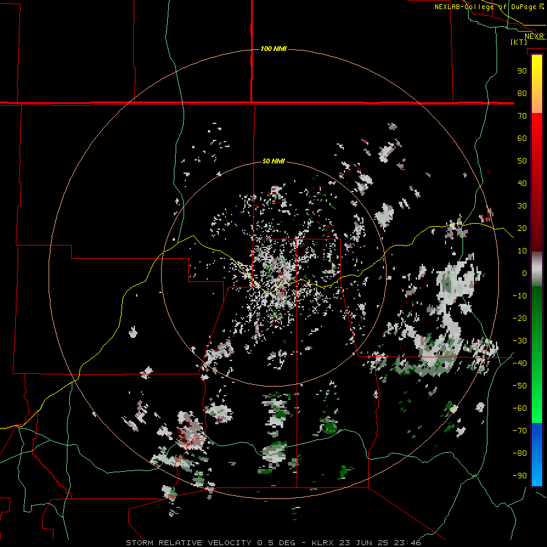Click the positive 10 scale value
547x547 pixels.
pyautogui.click(x=522, y=251)
